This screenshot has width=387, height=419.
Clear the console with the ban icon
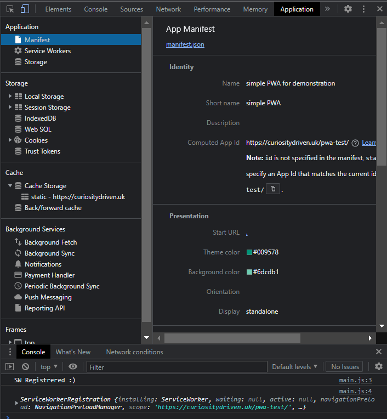point(25,366)
